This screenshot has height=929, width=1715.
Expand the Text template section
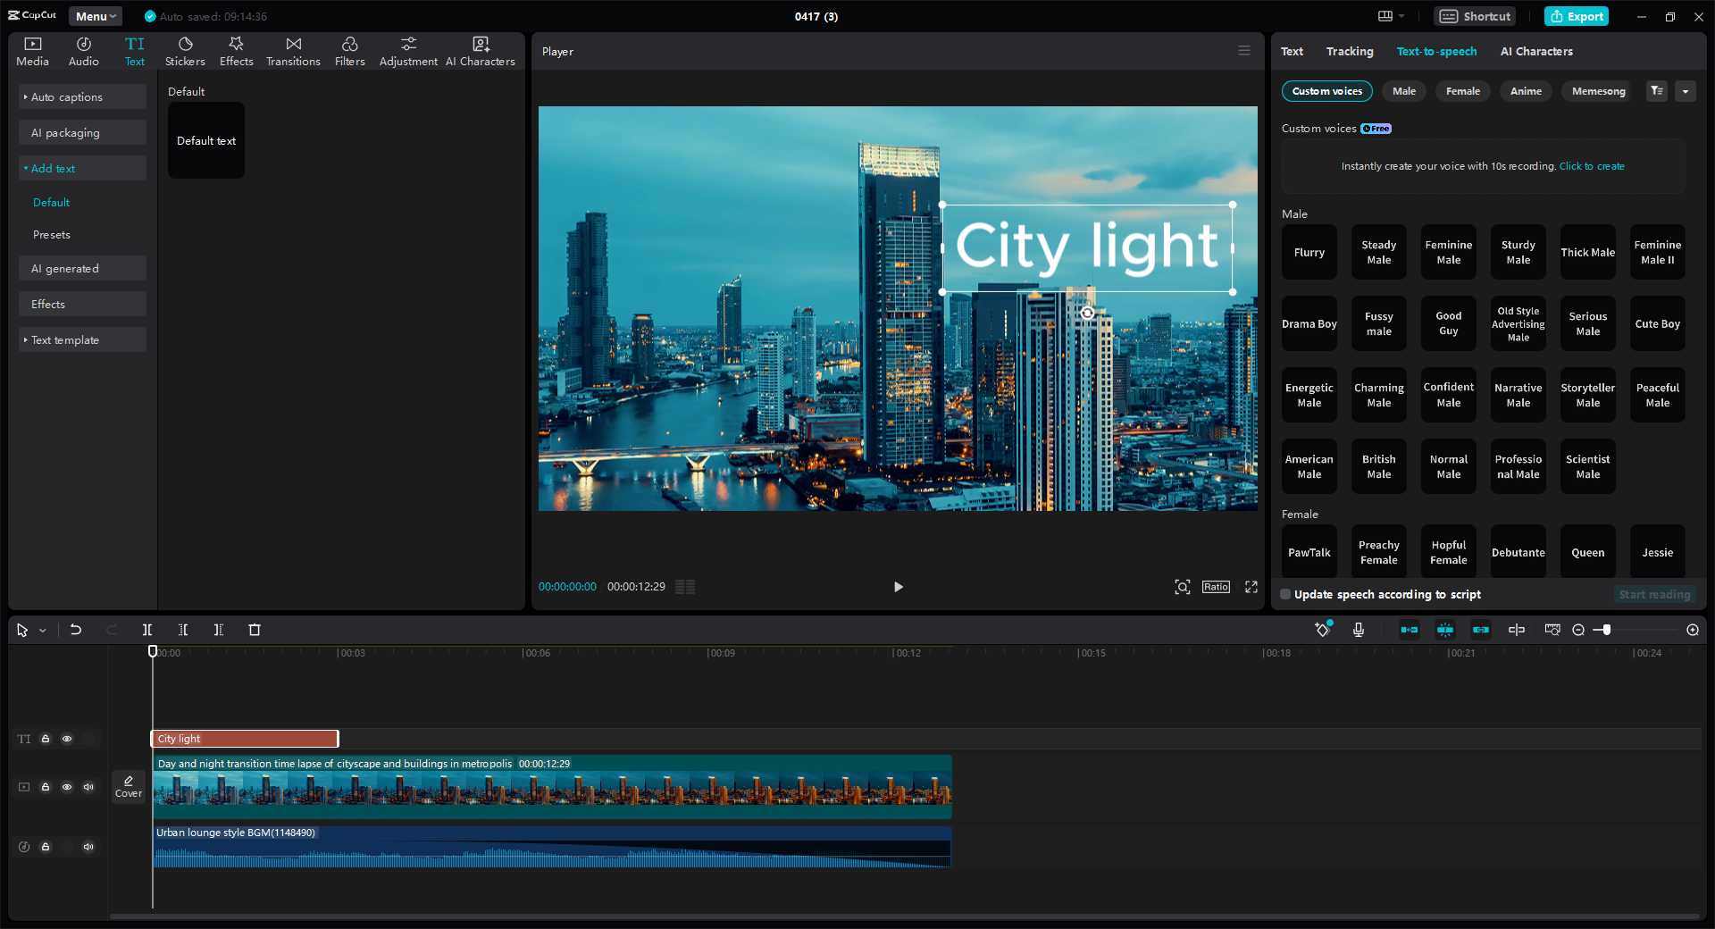pyautogui.click(x=65, y=340)
